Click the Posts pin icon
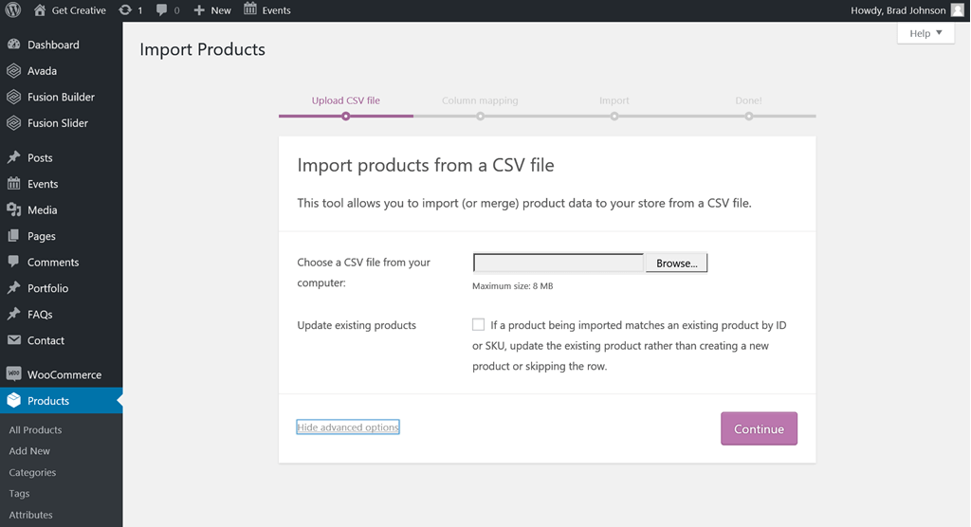 coord(13,157)
